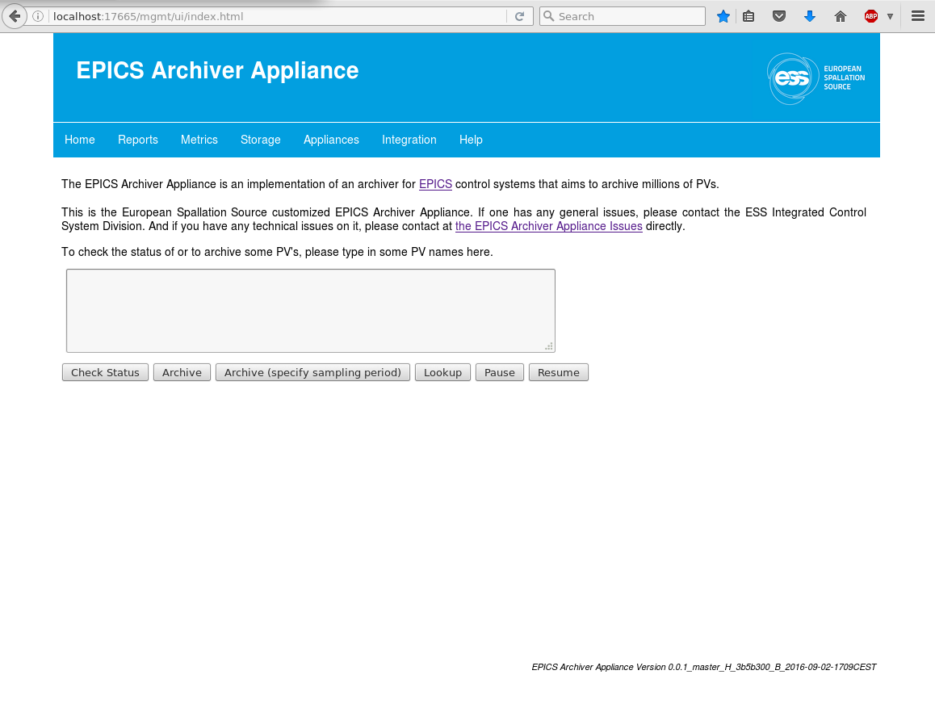Click the Check Status button
Screen dimensions: 935x704
point(105,372)
